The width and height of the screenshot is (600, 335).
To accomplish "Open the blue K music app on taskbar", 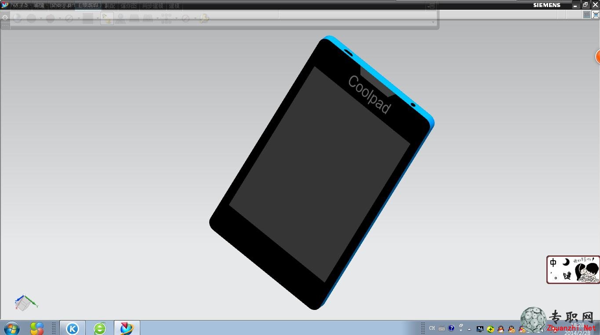I will [x=72, y=328].
